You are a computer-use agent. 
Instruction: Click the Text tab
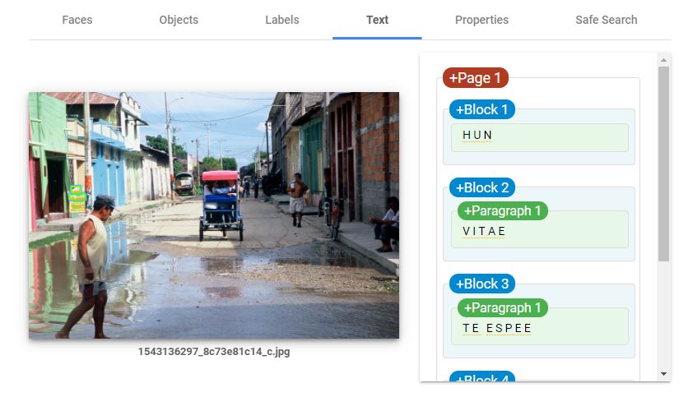[377, 20]
